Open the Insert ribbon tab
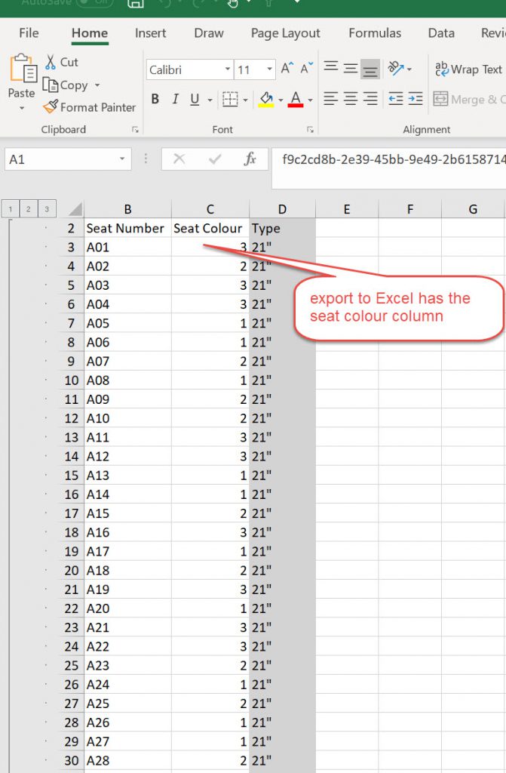 pyautogui.click(x=151, y=33)
